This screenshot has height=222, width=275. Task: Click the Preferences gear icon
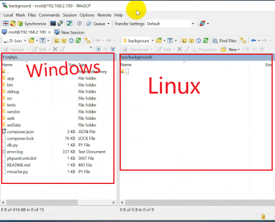[x=79, y=24]
